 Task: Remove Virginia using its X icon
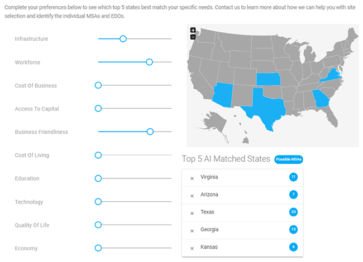(x=192, y=178)
